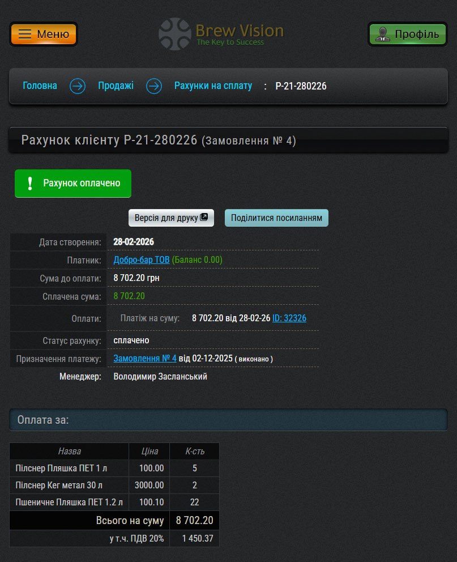Open Версія для друку print version
The height and width of the screenshot is (562, 457).
tap(171, 218)
